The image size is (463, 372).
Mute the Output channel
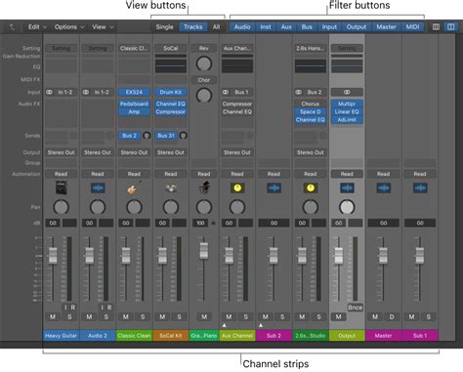point(339,316)
